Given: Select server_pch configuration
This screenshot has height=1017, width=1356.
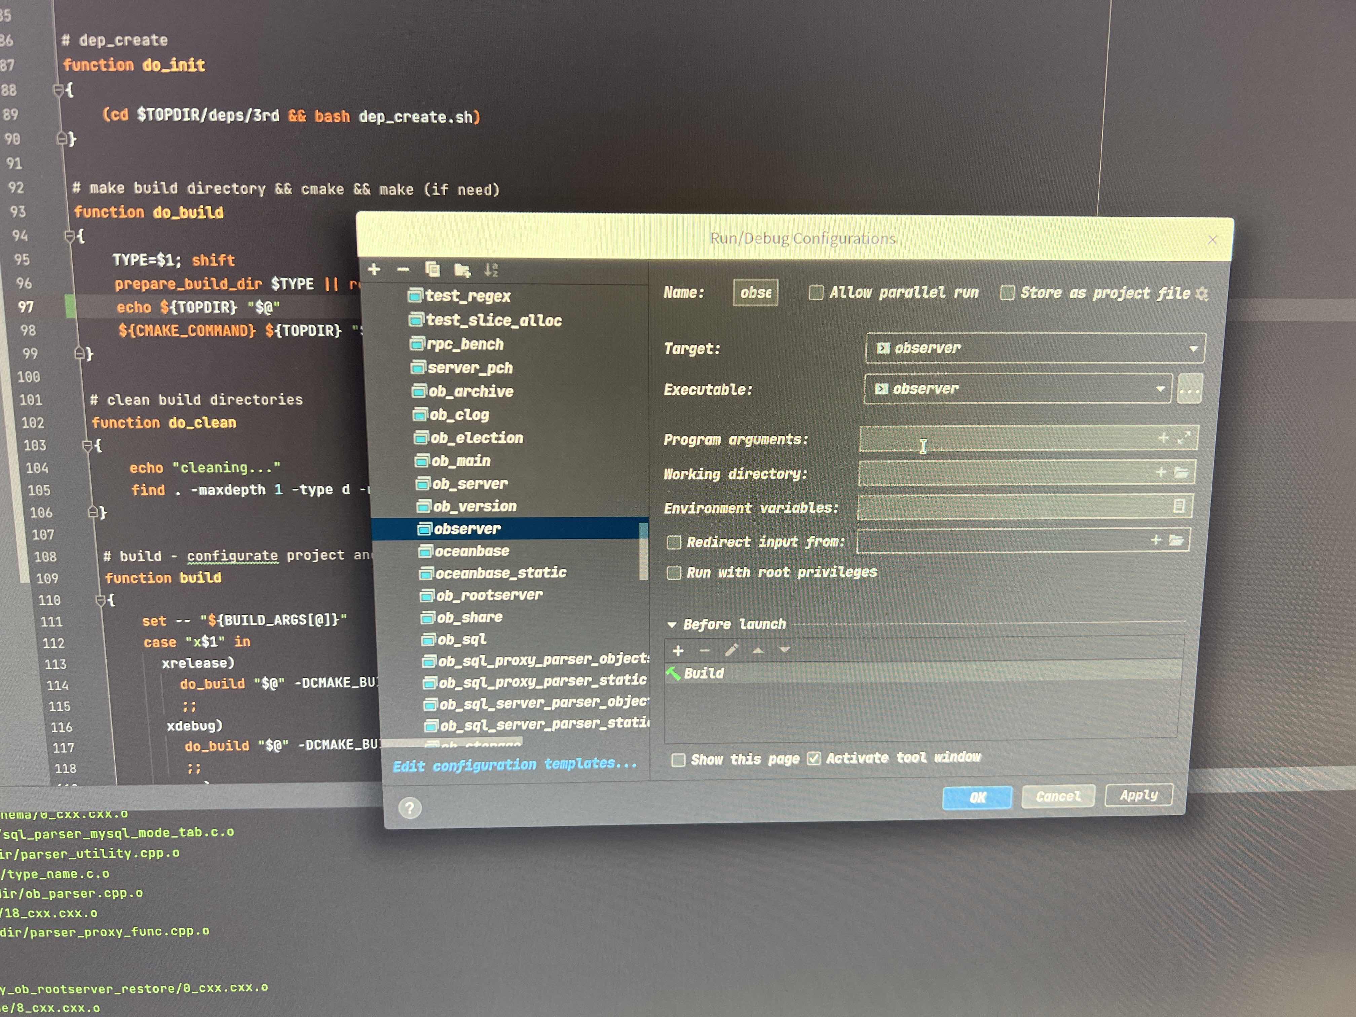Looking at the screenshot, I should pos(462,368).
